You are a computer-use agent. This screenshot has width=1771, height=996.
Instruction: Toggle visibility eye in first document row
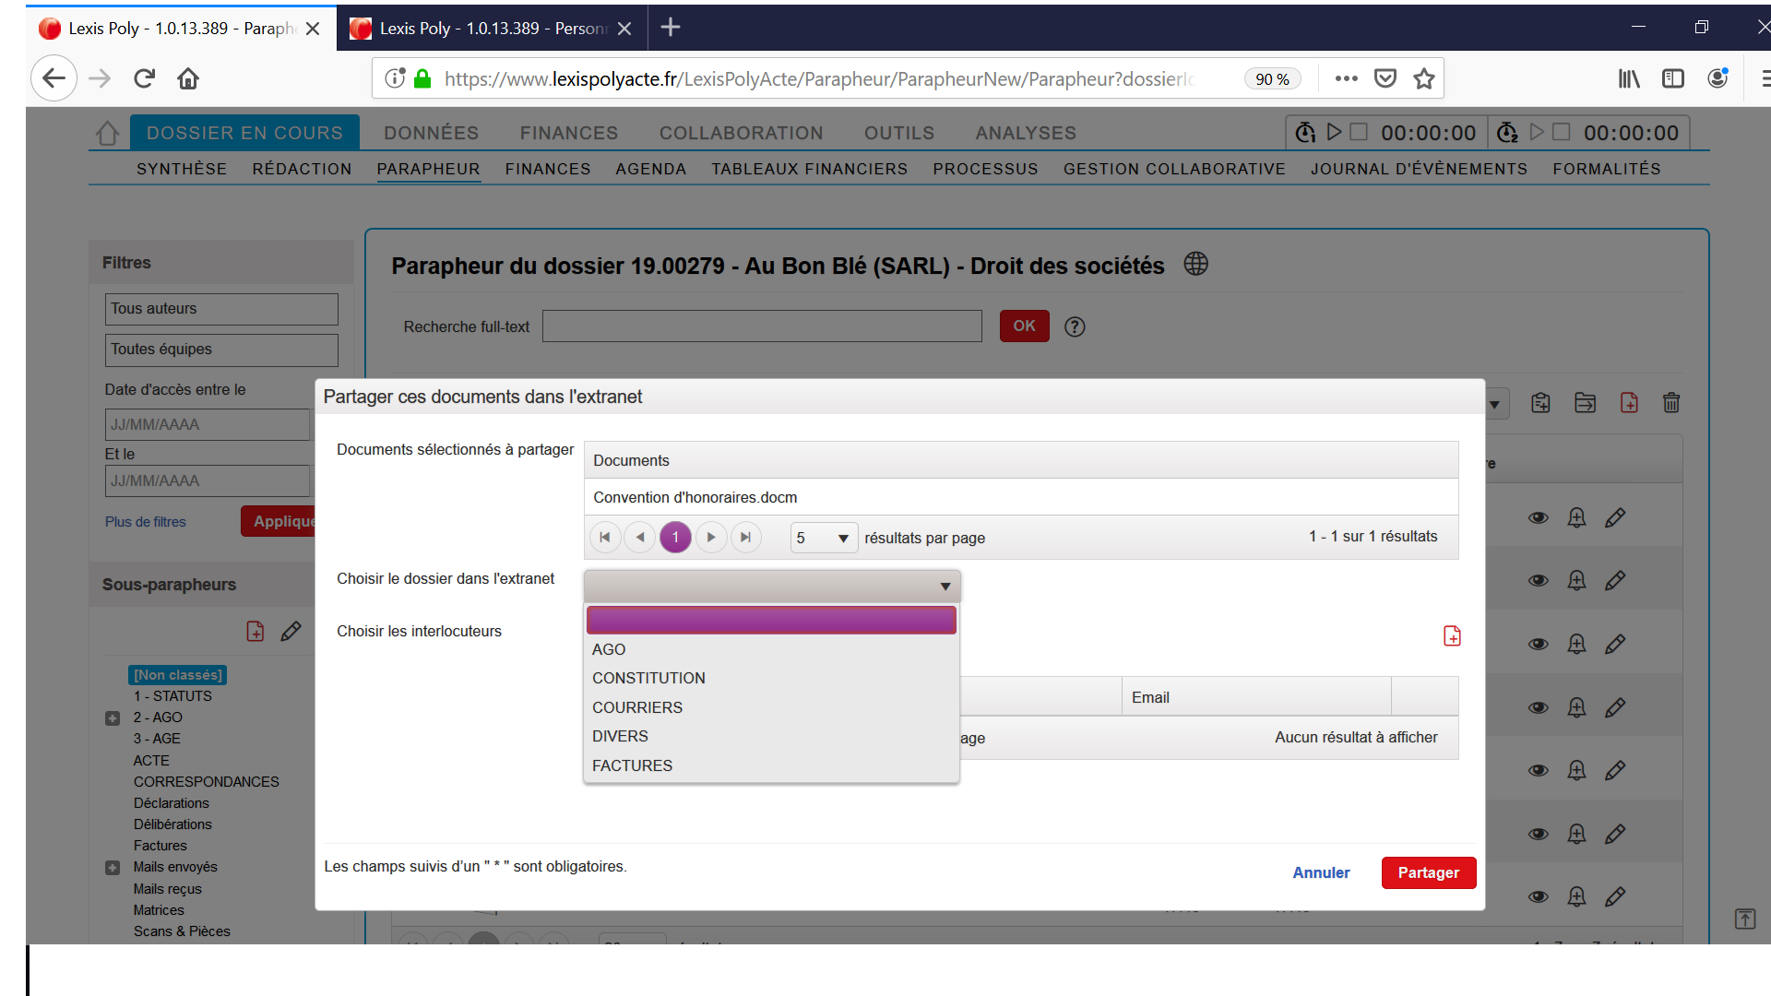click(1539, 518)
